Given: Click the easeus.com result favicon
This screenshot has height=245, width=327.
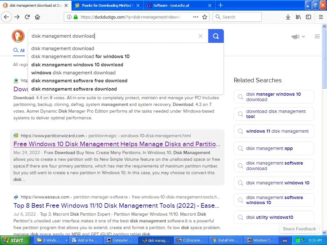Looking at the screenshot, I should [16, 197].
